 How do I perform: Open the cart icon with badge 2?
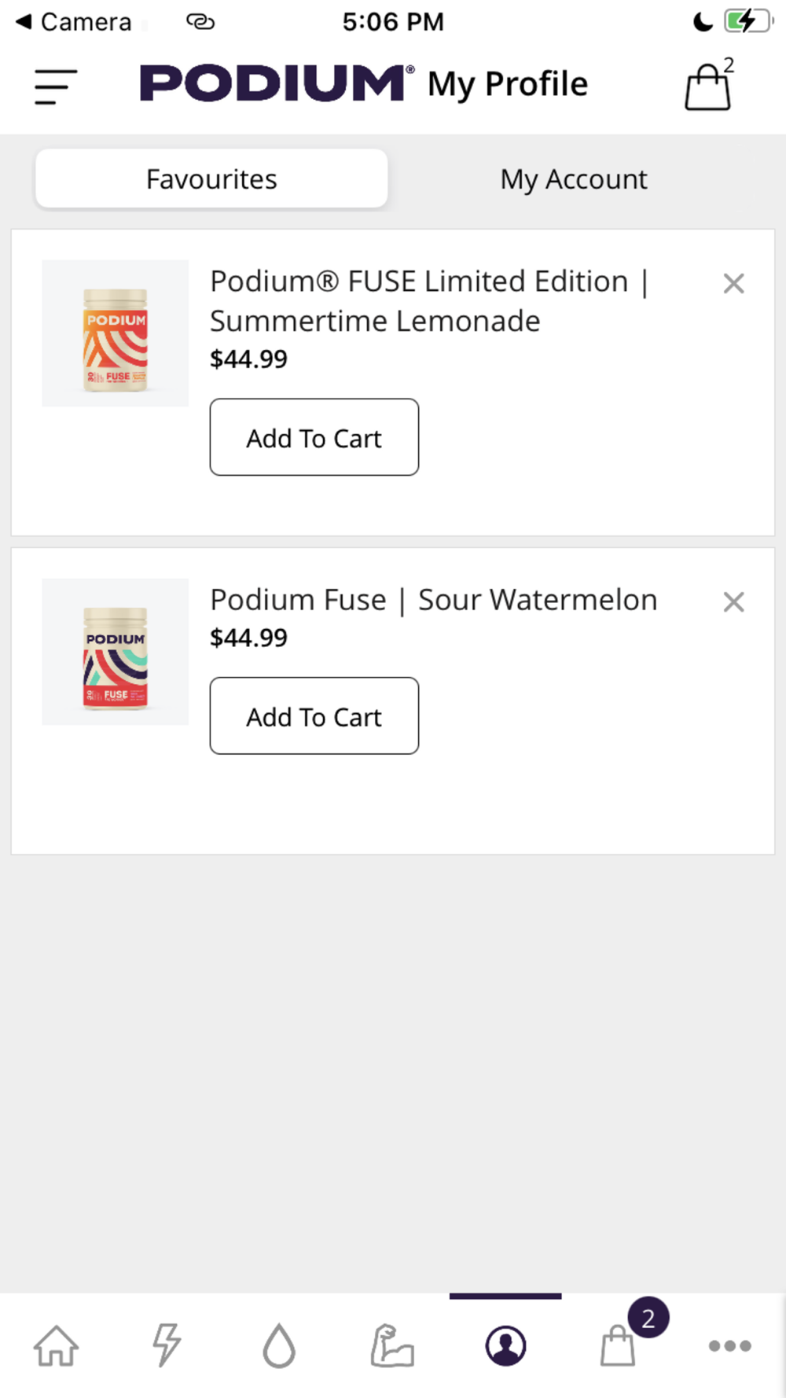[x=619, y=1345]
